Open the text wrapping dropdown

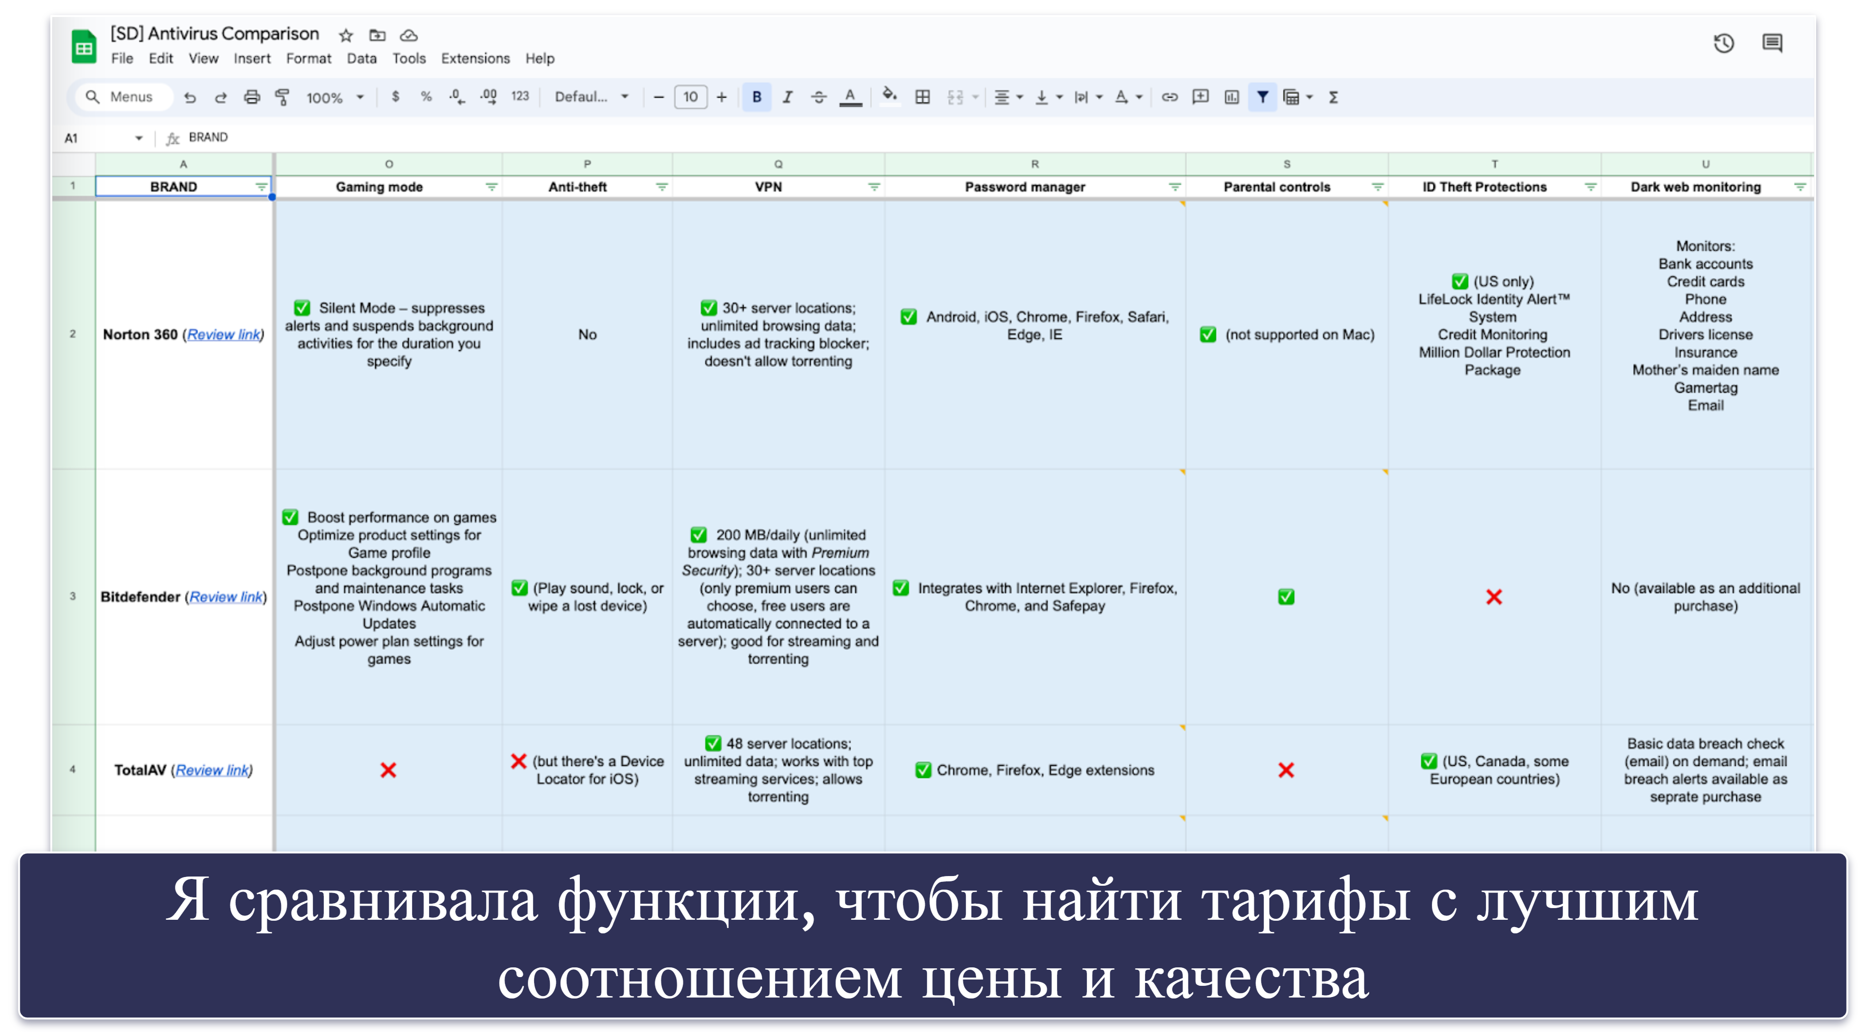pyautogui.click(x=1088, y=97)
